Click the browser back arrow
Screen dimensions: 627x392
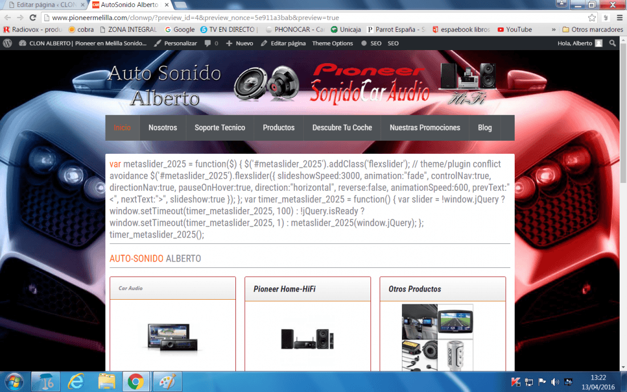(x=7, y=18)
